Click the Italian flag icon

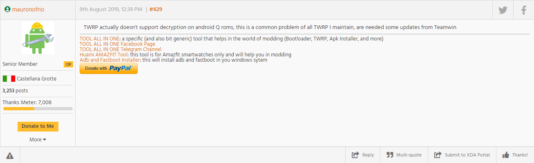point(9,78)
